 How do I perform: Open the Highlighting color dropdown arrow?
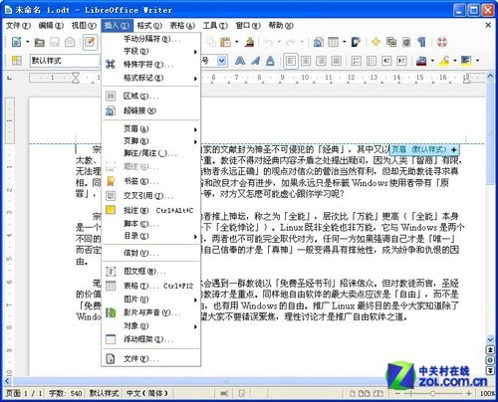coord(455,61)
